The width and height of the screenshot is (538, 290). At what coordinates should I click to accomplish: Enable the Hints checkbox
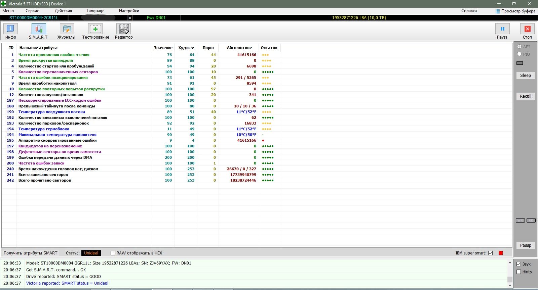pos(519,272)
